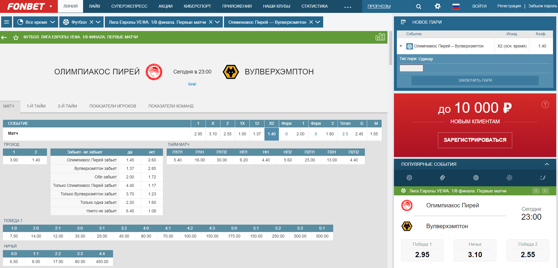
Task: Open СТАТИСТИКА menu item
Action: point(314,6)
